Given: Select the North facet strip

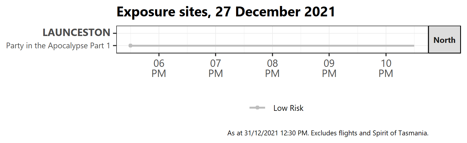Looking at the screenshot, I should (x=444, y=40).
